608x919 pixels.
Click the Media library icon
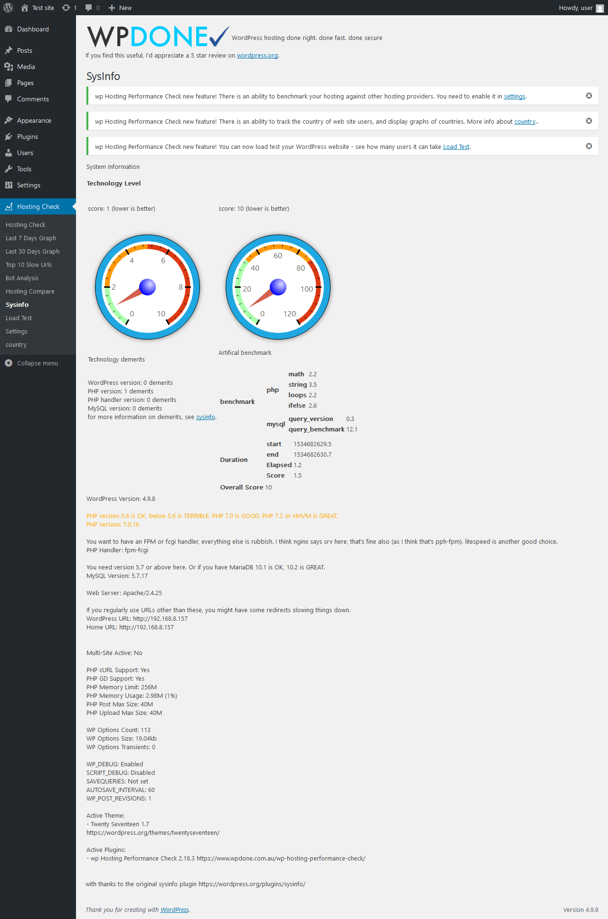[x=9, y=67]
